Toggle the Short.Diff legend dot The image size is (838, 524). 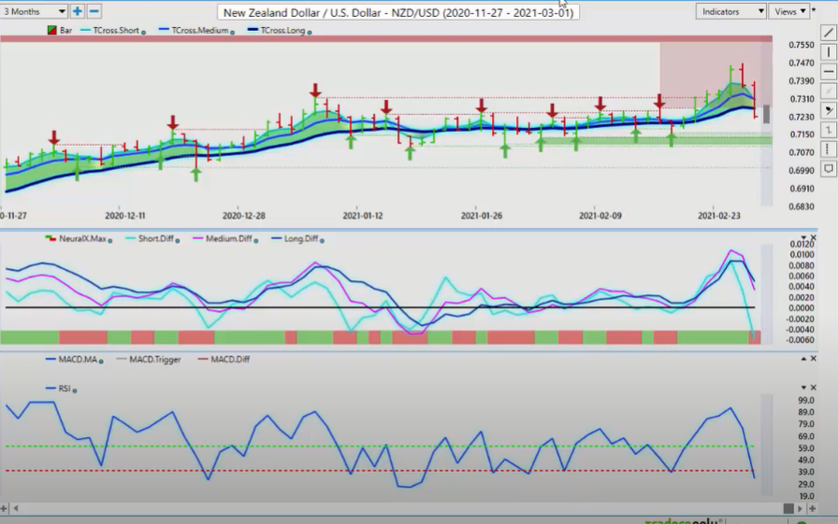[x=178, y=241]
